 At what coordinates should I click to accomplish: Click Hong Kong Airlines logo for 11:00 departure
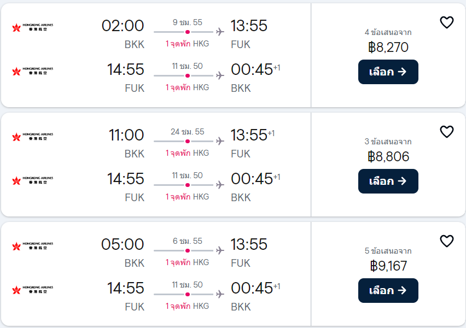point(33,137)
